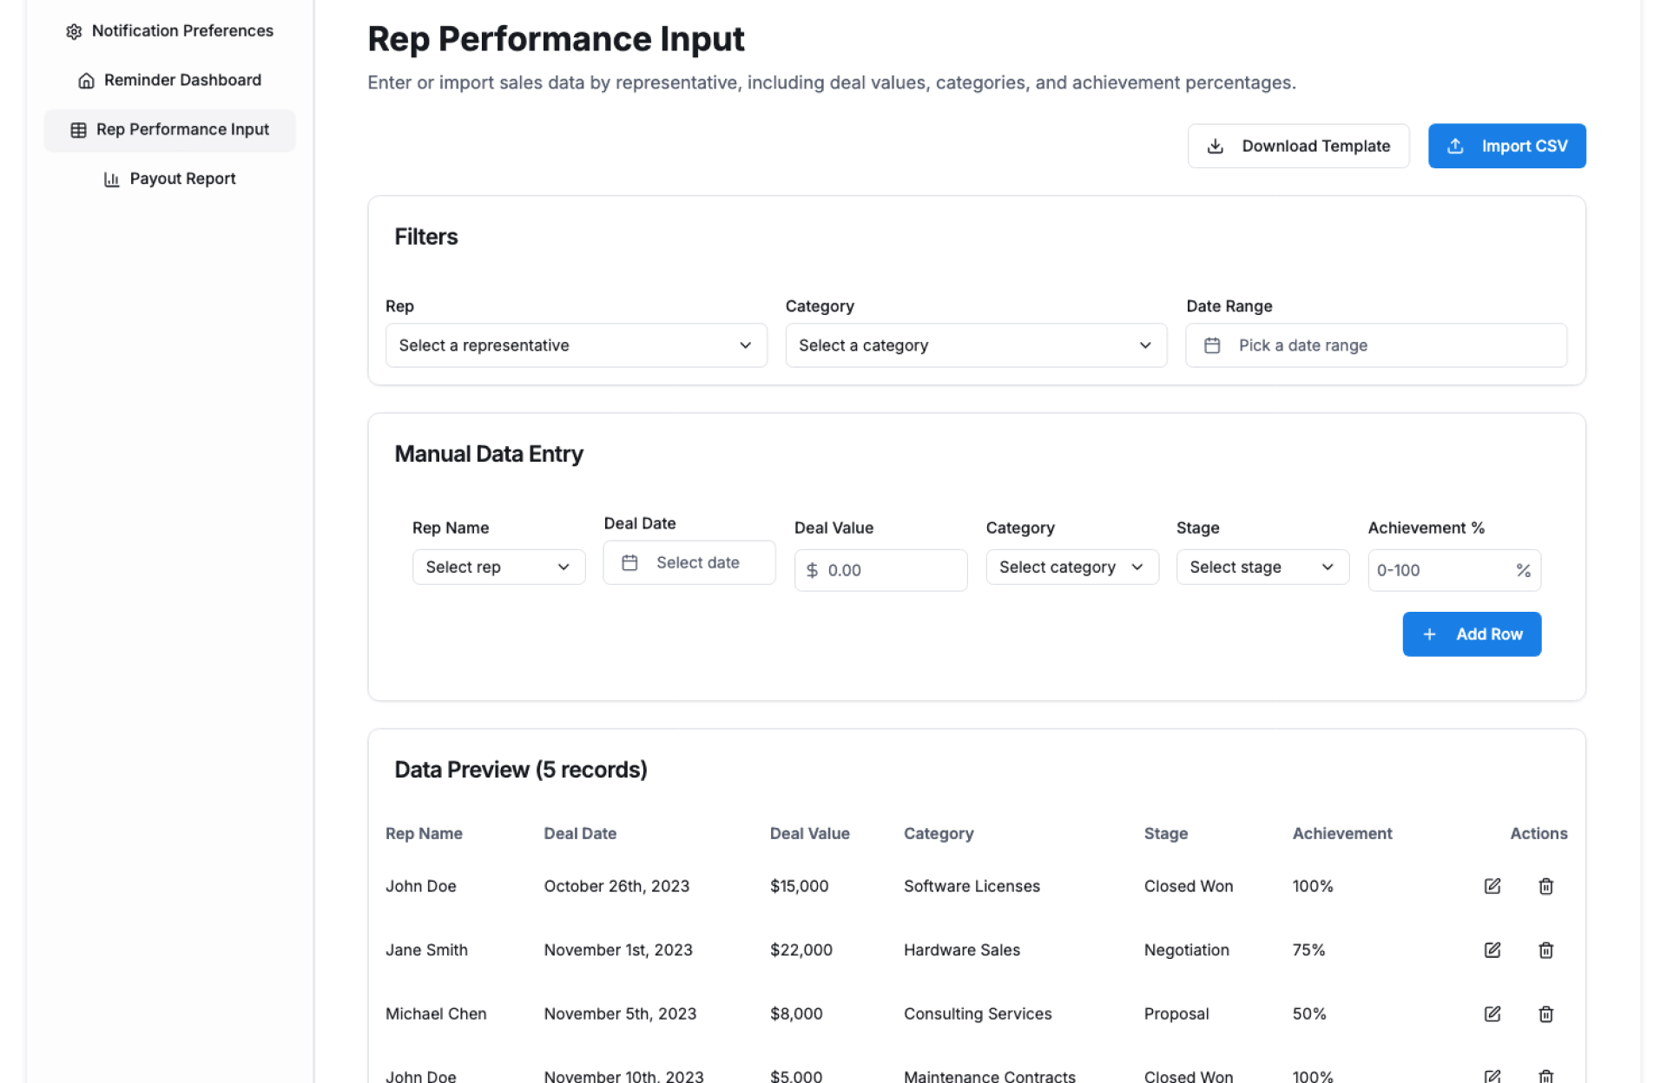Delete John Doe's Software Licenses row
The image size is (1667, 1083).
click(x=1545, y=886)
